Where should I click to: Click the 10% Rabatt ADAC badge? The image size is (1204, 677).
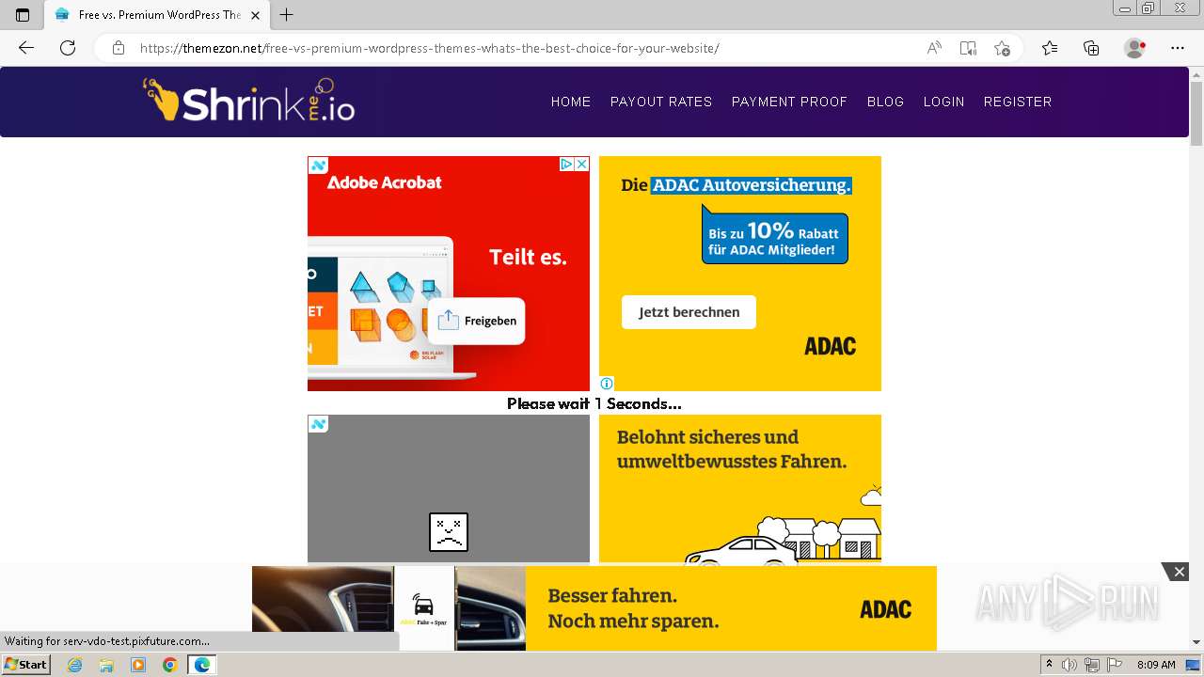point(775,234)
